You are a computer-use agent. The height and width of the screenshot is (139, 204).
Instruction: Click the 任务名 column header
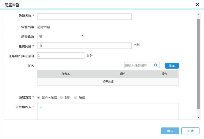(x=66, y=74)
